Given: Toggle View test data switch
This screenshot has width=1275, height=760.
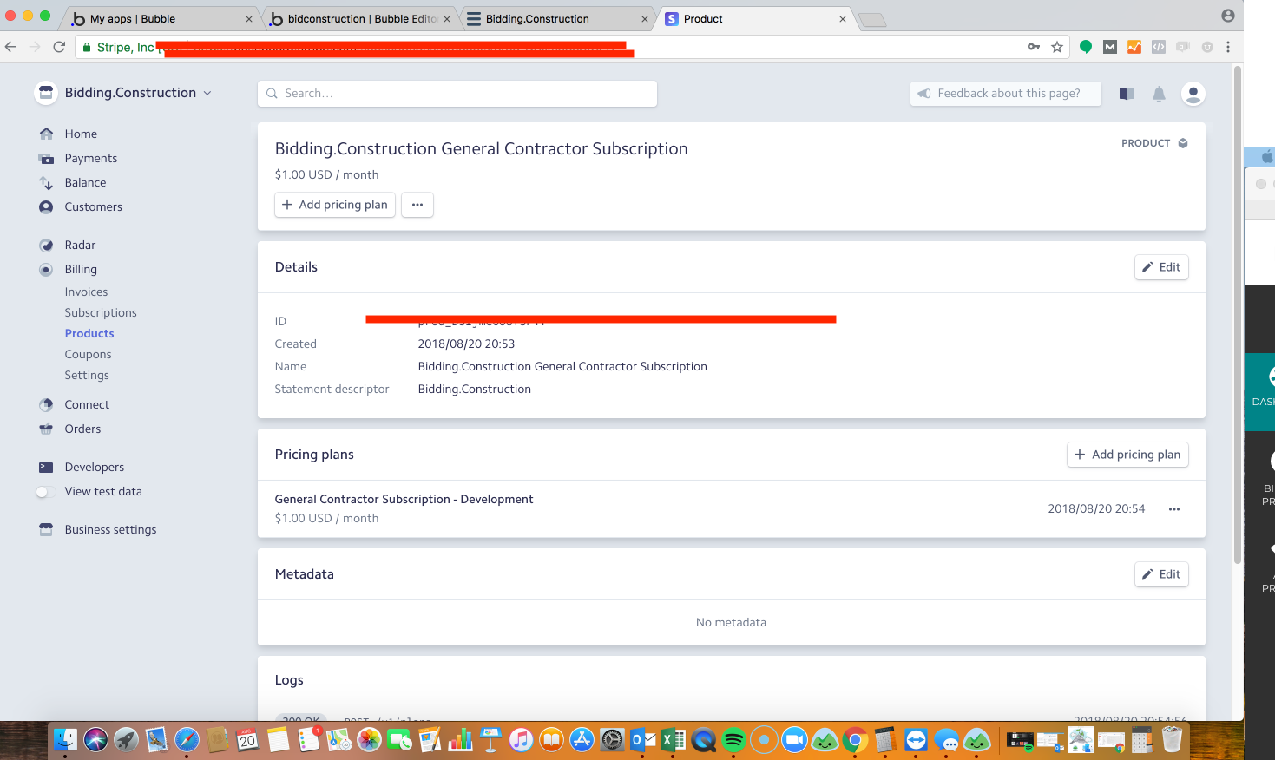Looking at the screenshot, I should point(45,492).
